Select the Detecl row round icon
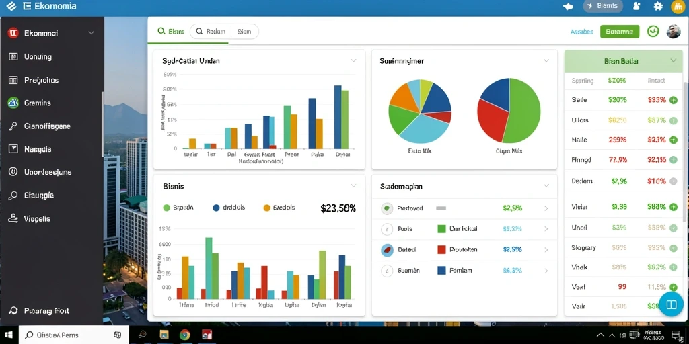The width and height of the screenshot is (689, 344). (x=387, y=250)
